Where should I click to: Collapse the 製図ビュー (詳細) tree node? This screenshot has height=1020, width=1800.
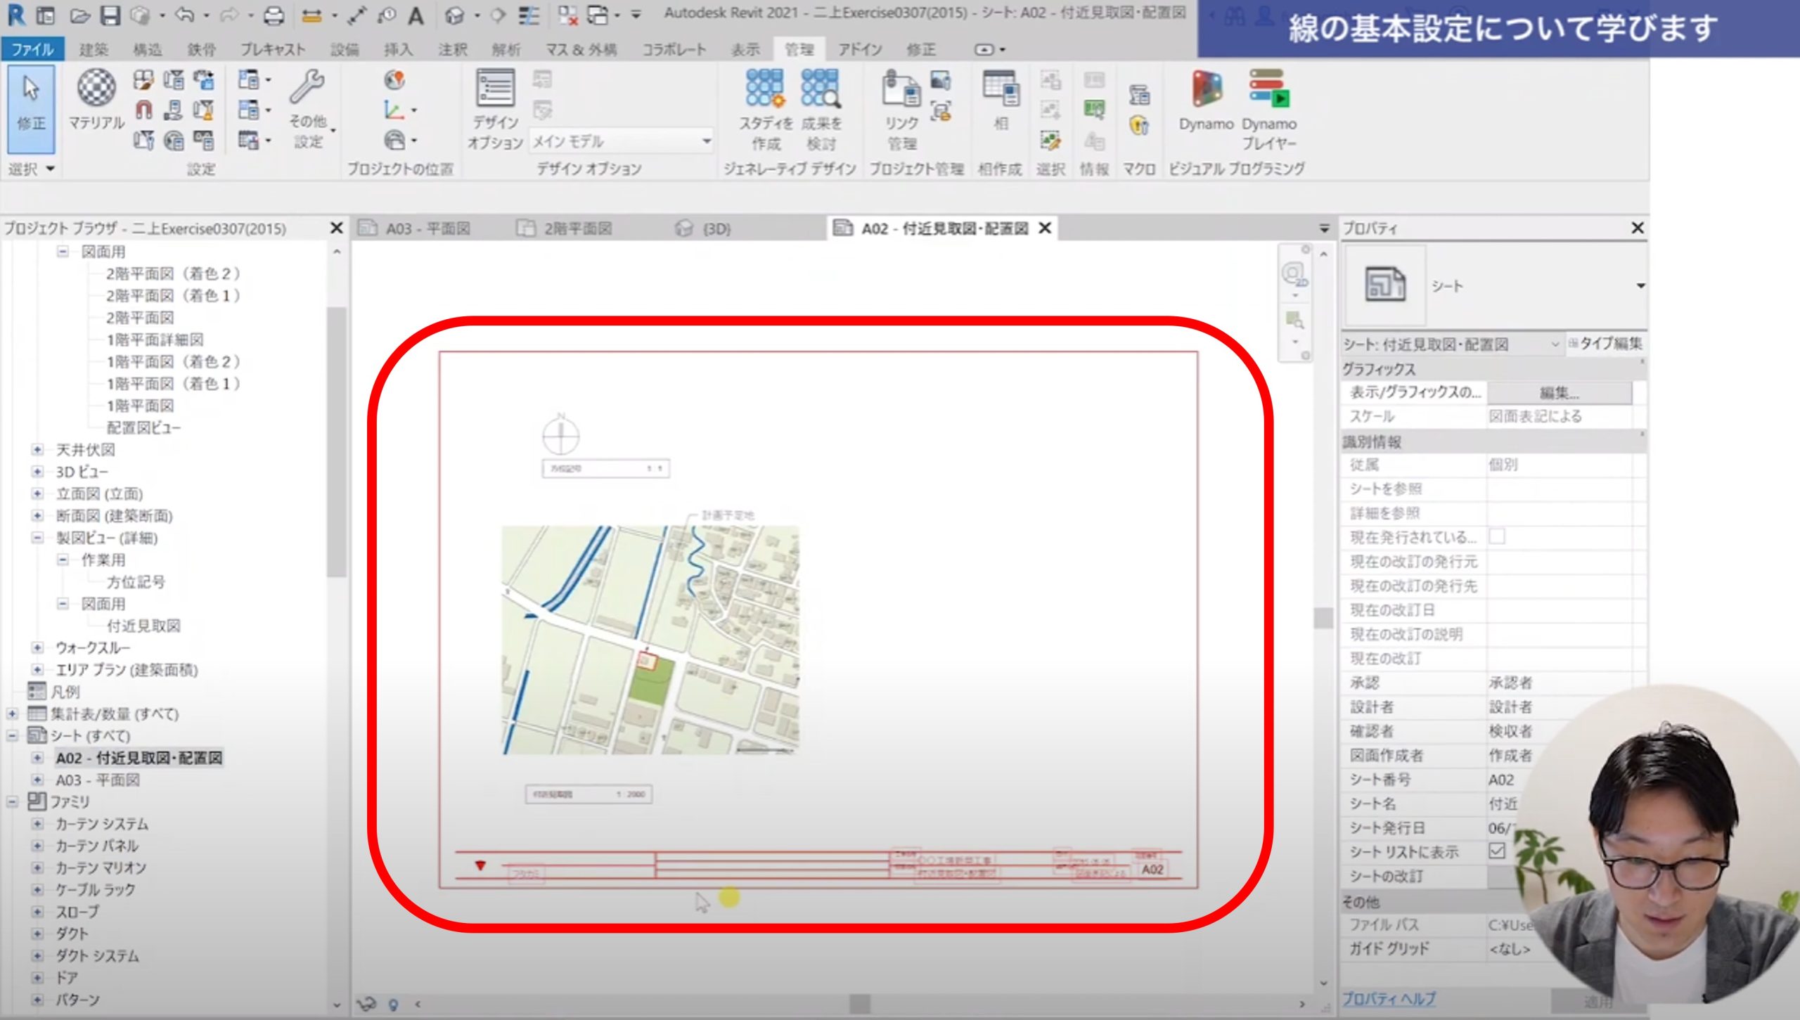point(38,538)
